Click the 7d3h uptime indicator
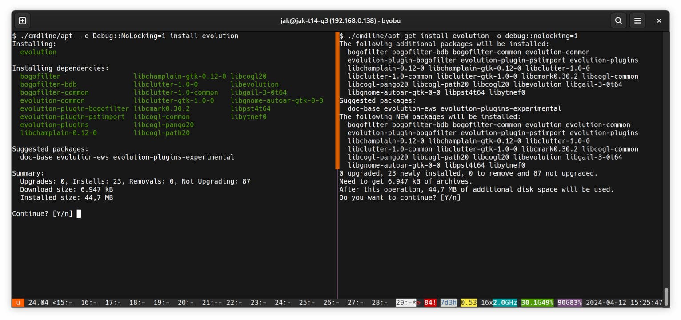 pos(449,303)
